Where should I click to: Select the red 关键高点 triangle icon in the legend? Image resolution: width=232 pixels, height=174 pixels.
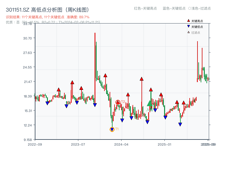point(188,20)
